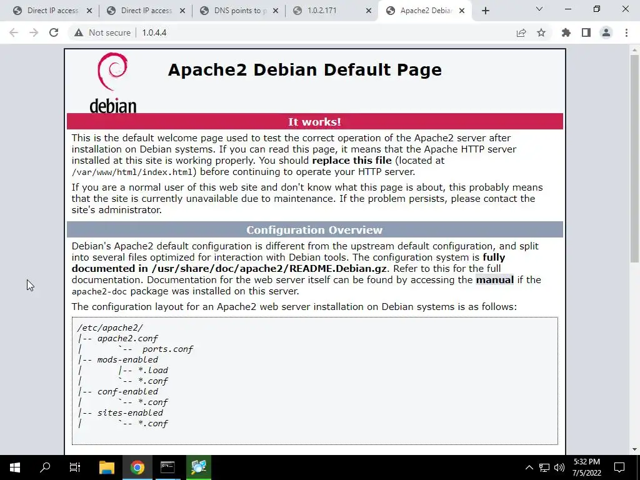Close the DNS points to tab
The width and height of the screenshot is (640, 480).
276,11
